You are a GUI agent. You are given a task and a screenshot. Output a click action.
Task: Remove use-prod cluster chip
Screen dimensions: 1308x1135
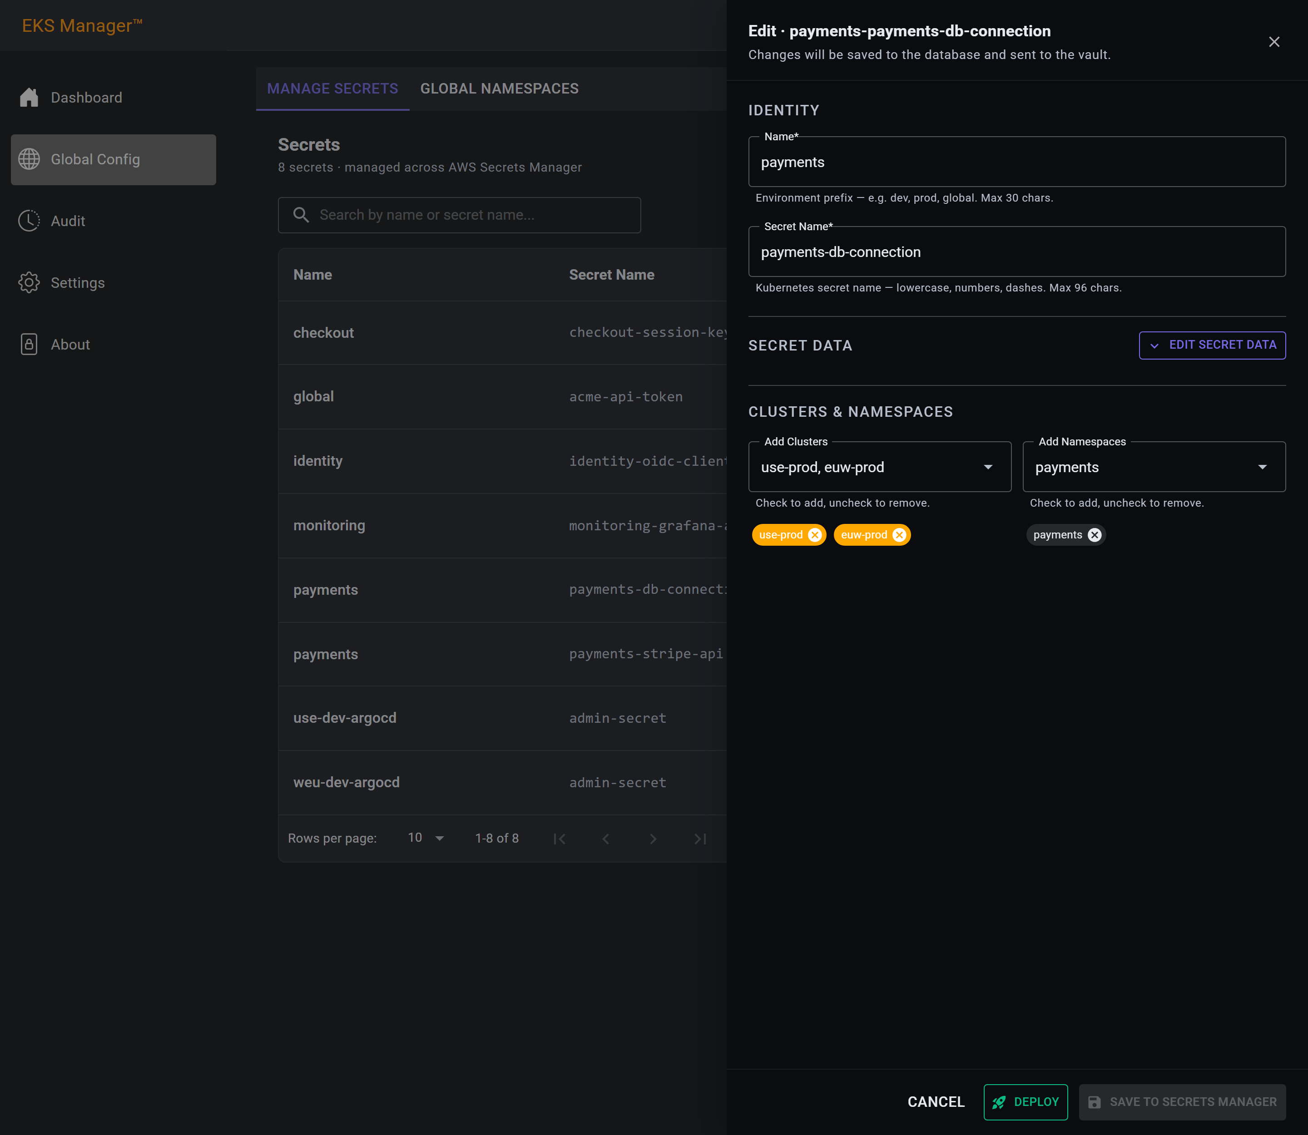point(815,535)
